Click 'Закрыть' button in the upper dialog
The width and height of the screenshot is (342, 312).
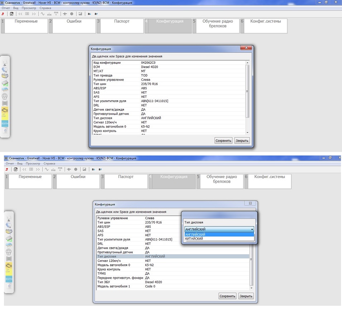(x=242, y=141)
